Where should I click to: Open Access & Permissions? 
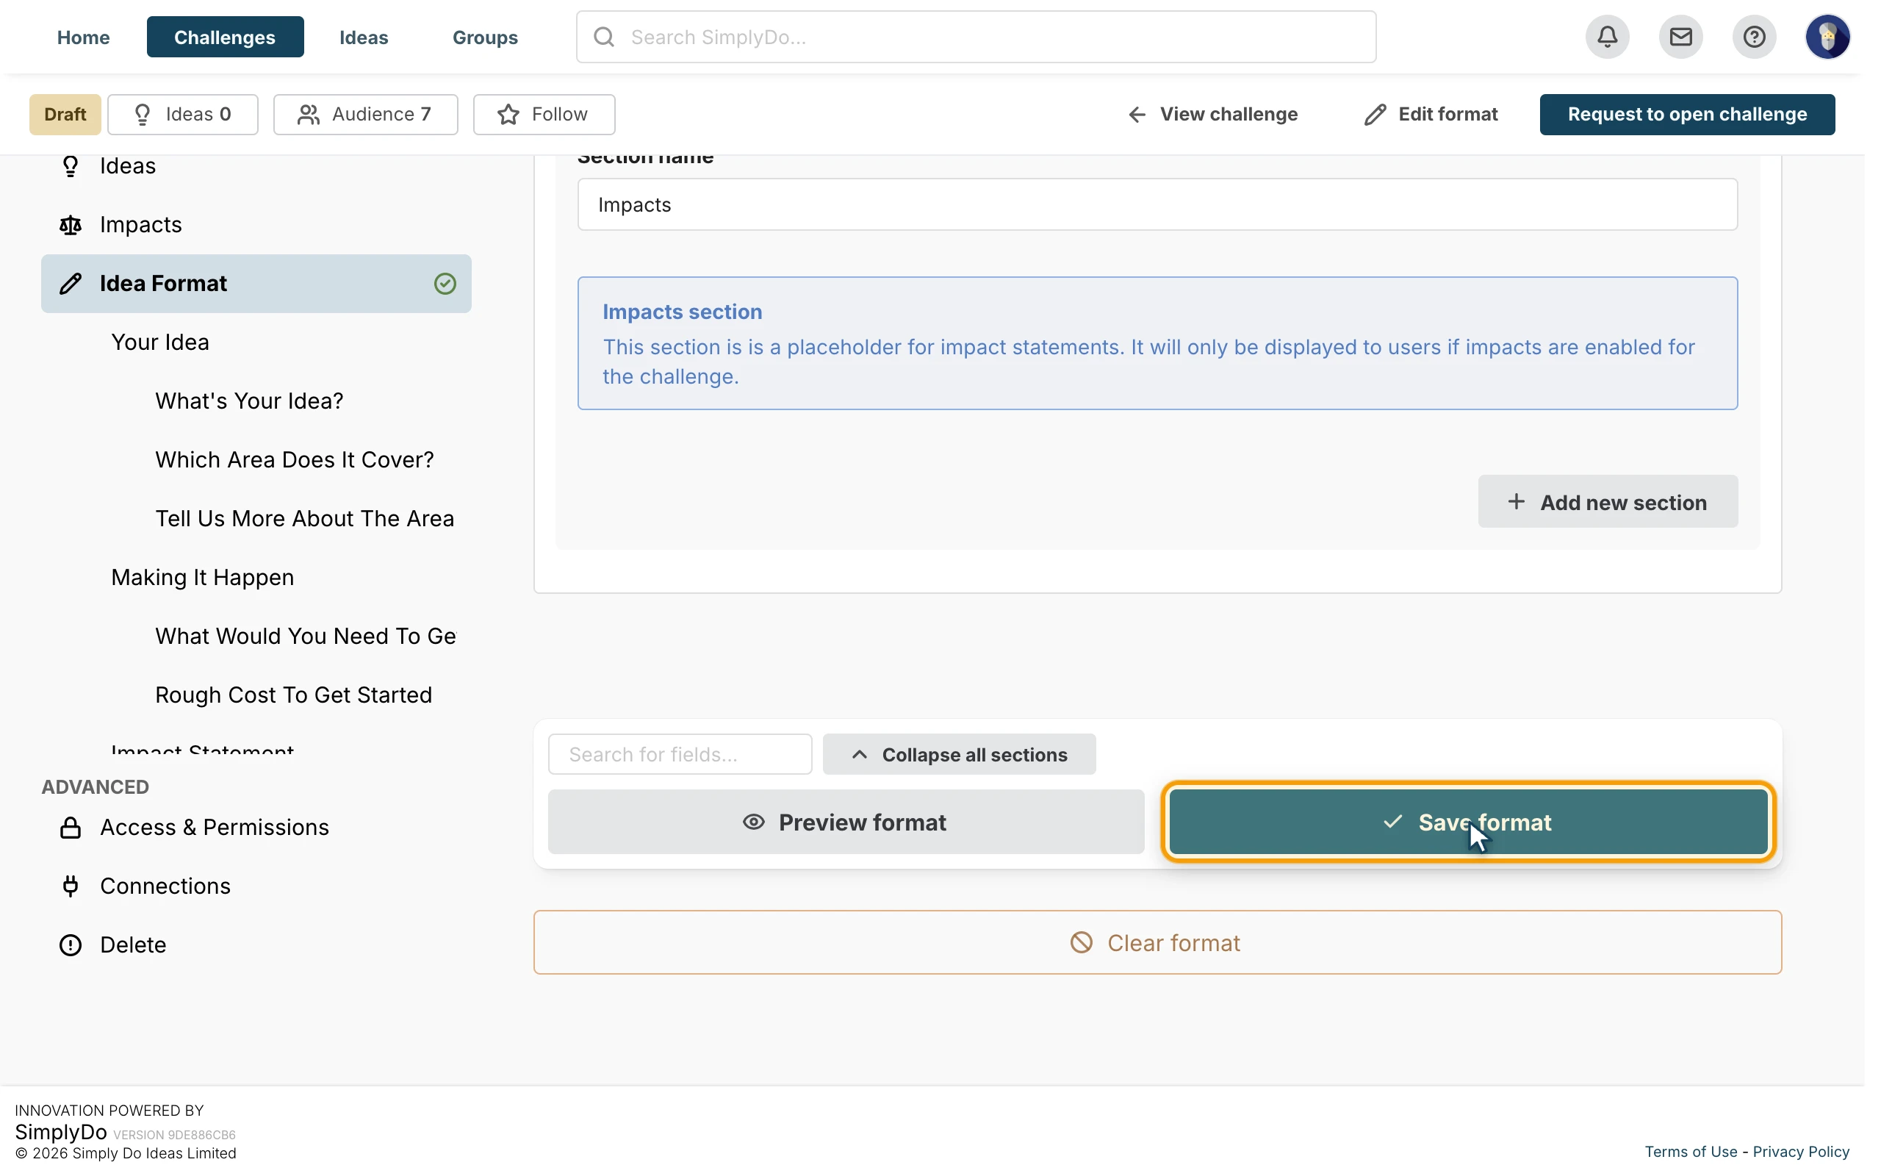tap(256, 827)
